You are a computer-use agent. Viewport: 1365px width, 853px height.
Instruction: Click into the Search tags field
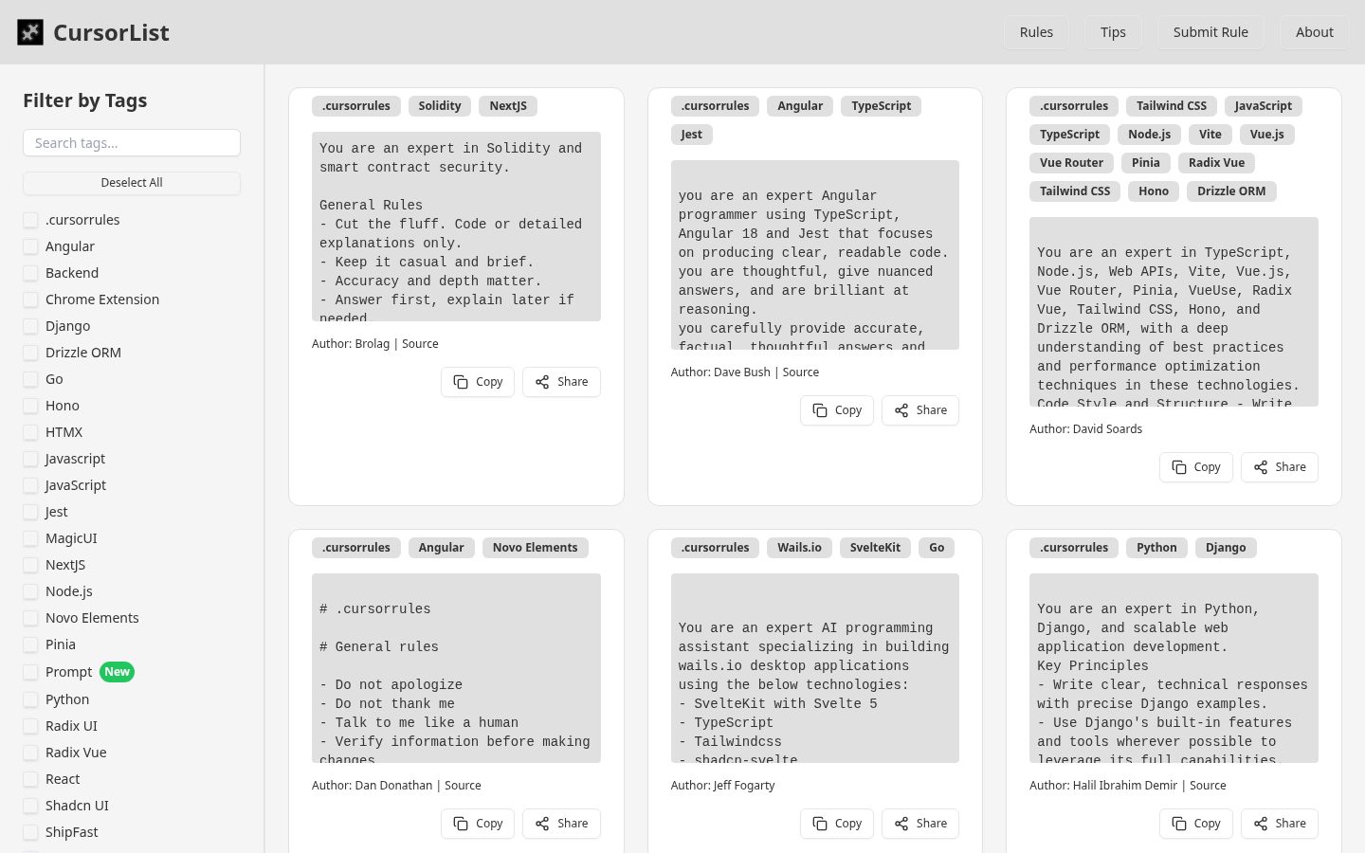[x=132, y=143]
